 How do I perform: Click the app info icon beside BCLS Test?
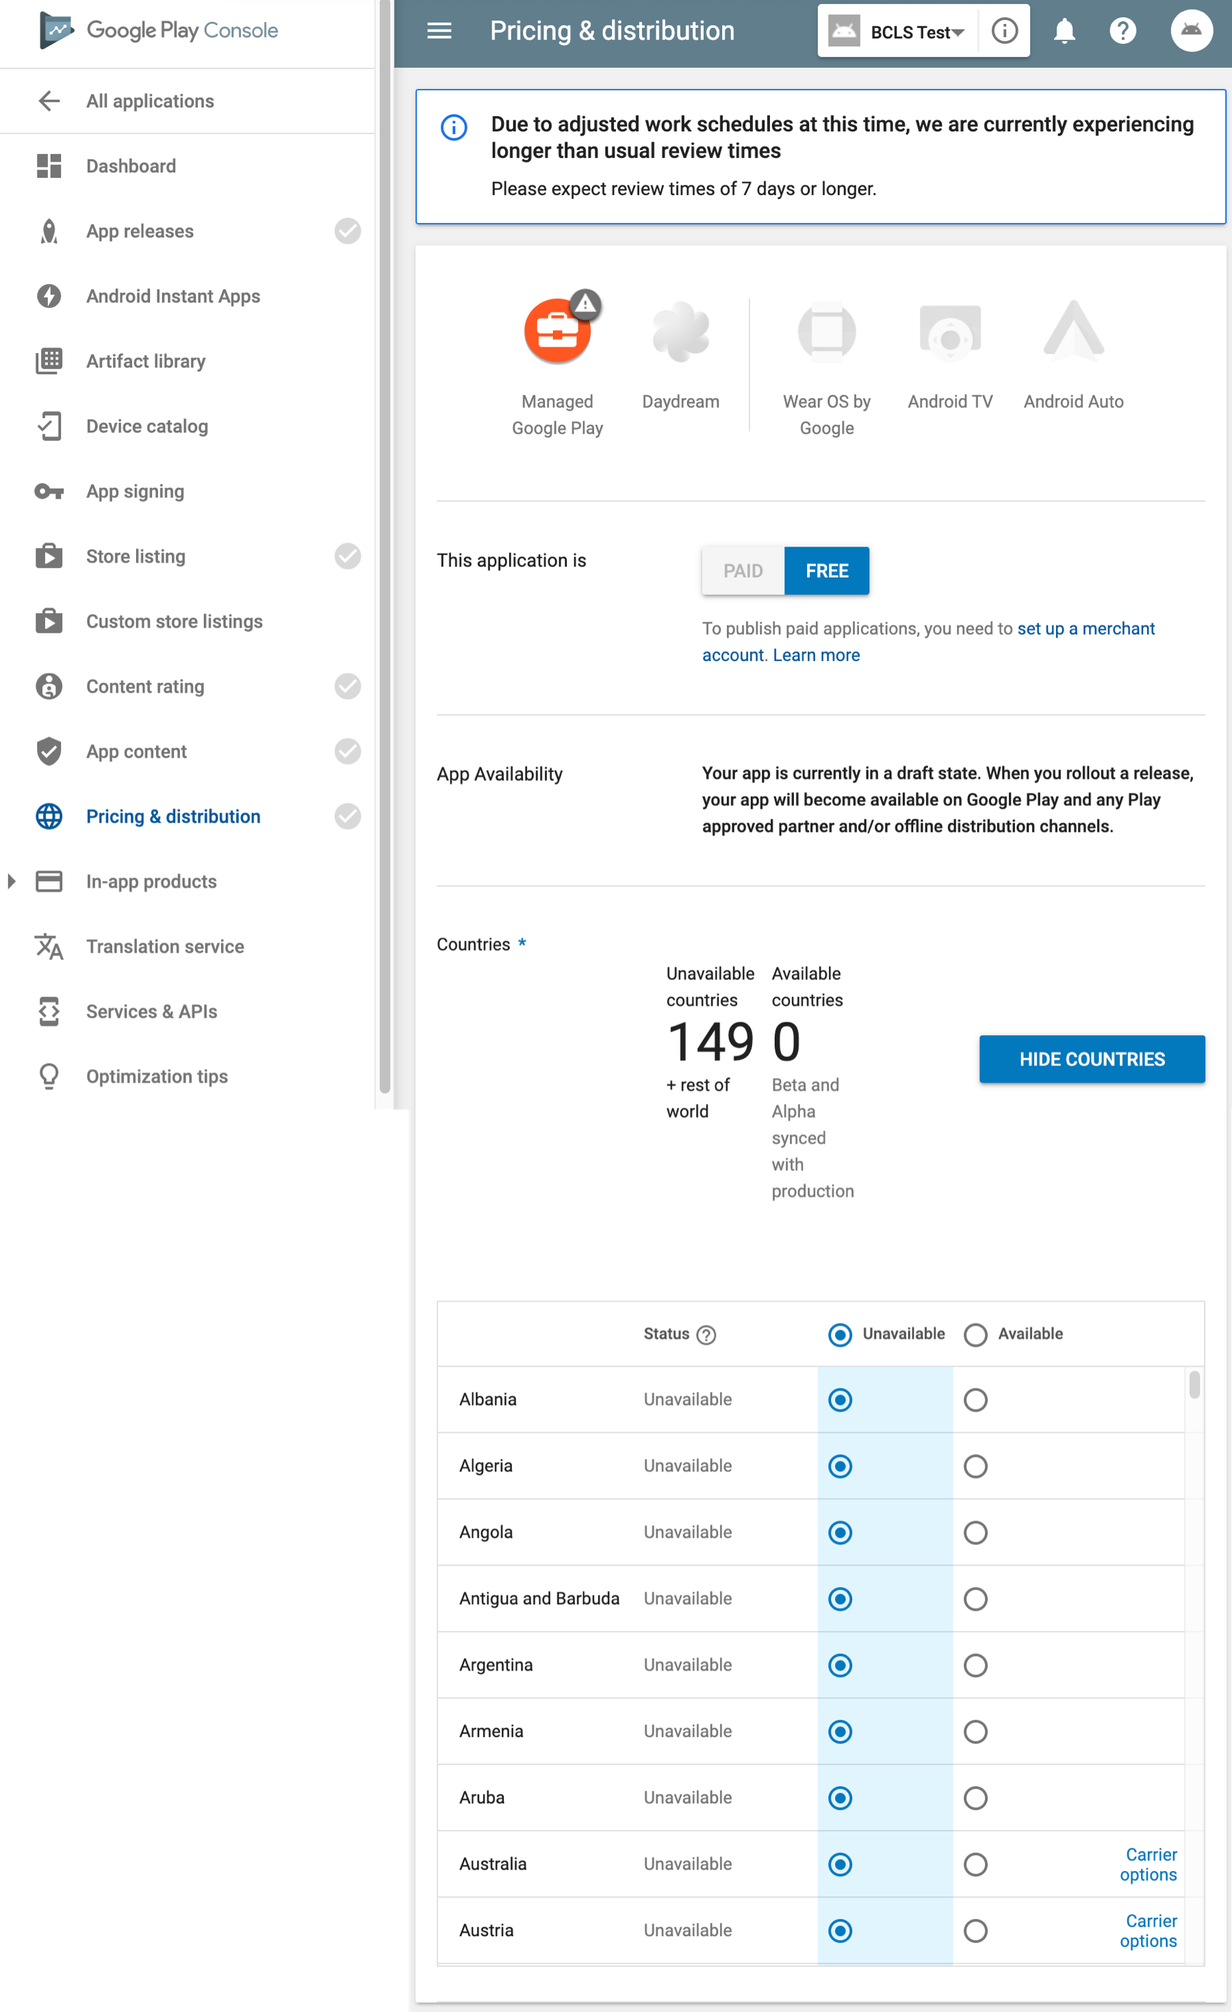tap(1004, 31)
